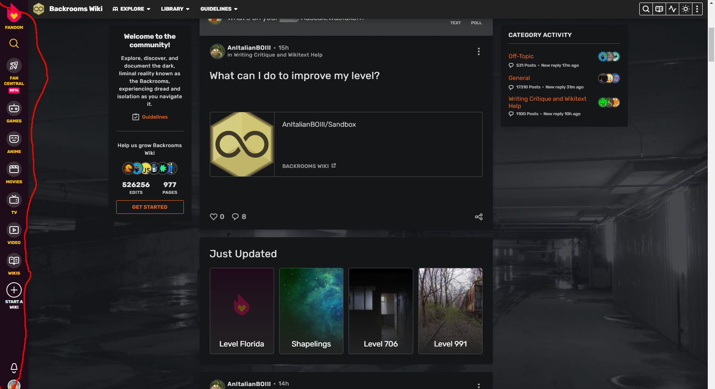Expand the Library dropdown menu
The width and height of the screenshot is (715, 389).
point(175,9)
